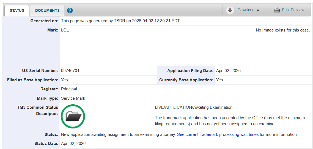Click 'New application awaiting assignment' status text
Viewport: 313px width, 149px height.
119,134
